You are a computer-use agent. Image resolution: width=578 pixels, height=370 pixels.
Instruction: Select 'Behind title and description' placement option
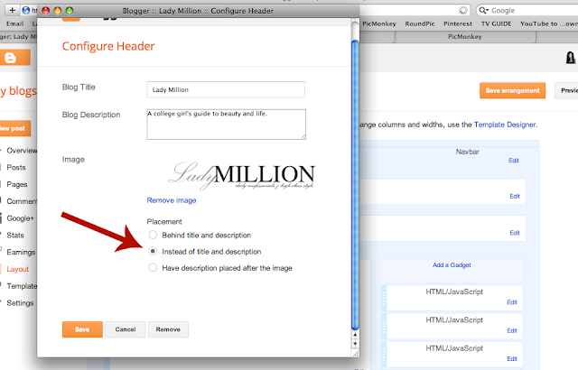coord(153,235)
